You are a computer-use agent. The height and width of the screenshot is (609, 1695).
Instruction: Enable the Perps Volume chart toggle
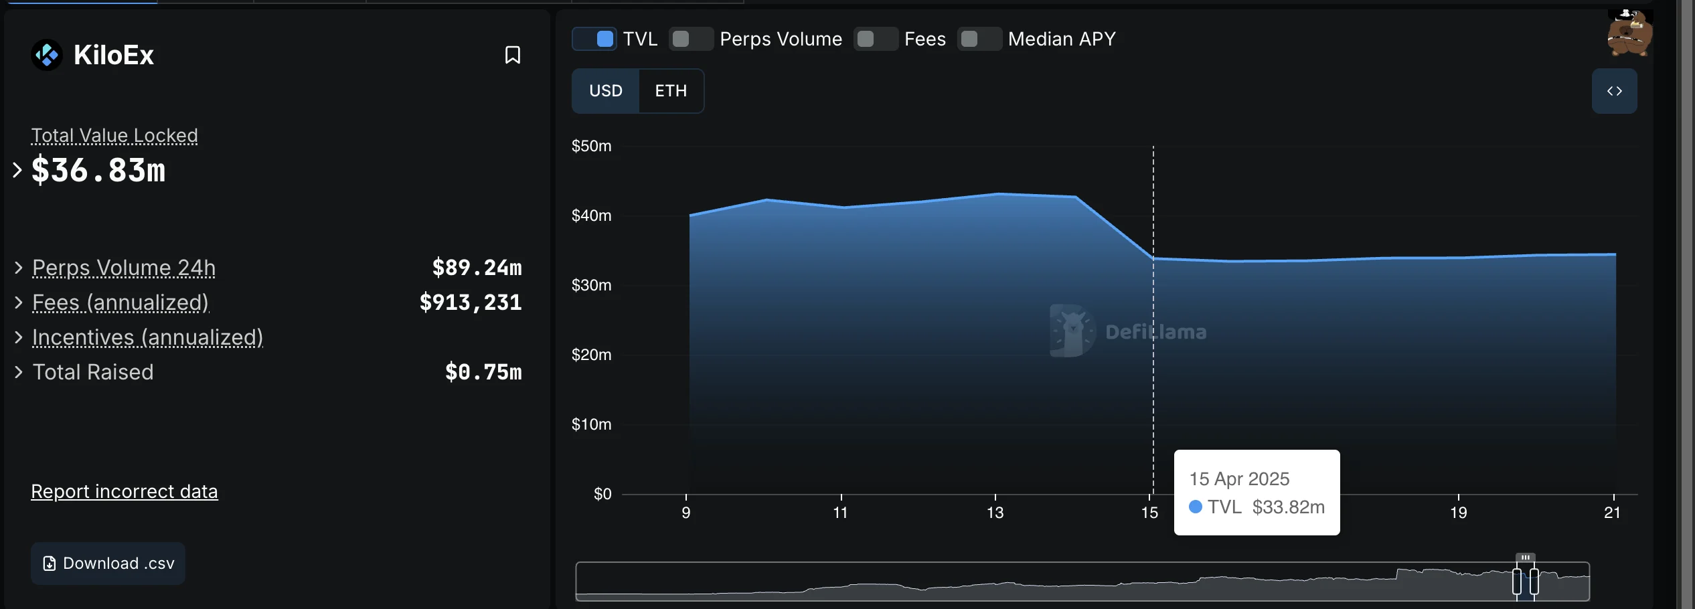click(x=692, y=39)
